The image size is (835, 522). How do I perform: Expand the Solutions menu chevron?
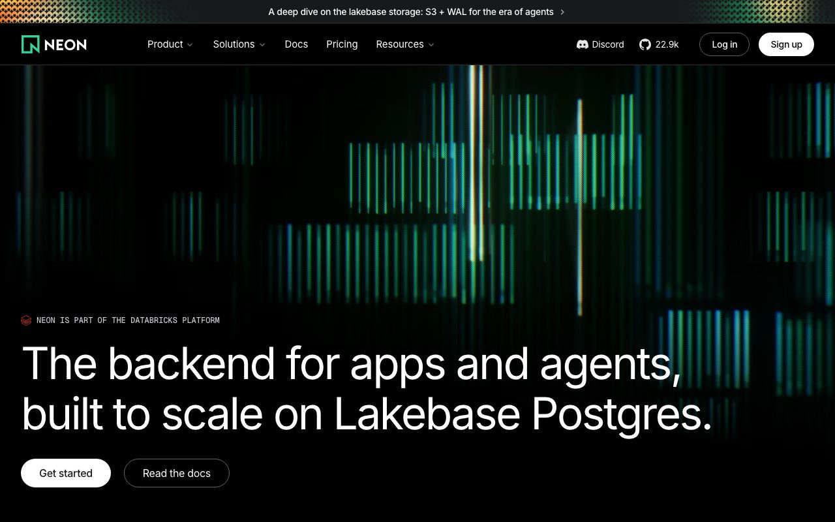point(262,44)
